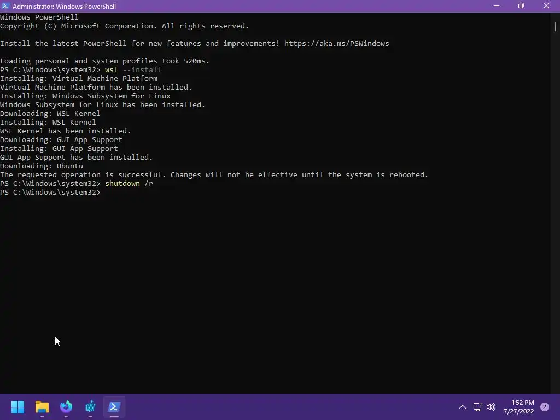The image size is (560, 420).
Task: Open the notification badge showing 2
Action: tap(545, 407)
